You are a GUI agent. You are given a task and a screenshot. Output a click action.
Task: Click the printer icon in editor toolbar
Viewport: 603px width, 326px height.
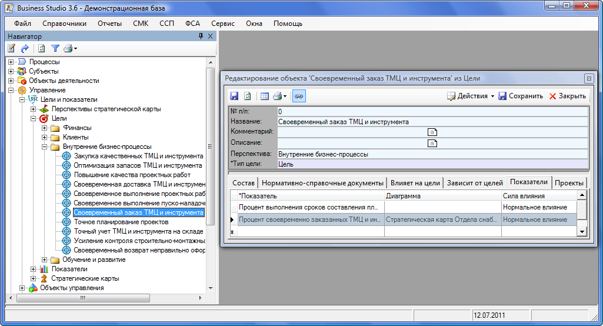point(277,97)
